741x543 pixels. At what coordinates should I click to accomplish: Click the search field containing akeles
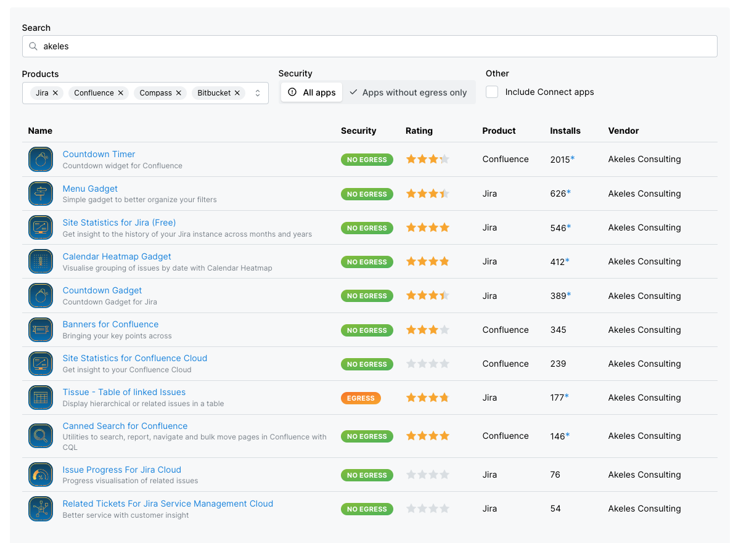pos(370,46)
